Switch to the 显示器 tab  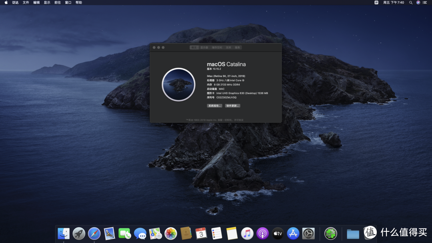click(x=204, y=48)
